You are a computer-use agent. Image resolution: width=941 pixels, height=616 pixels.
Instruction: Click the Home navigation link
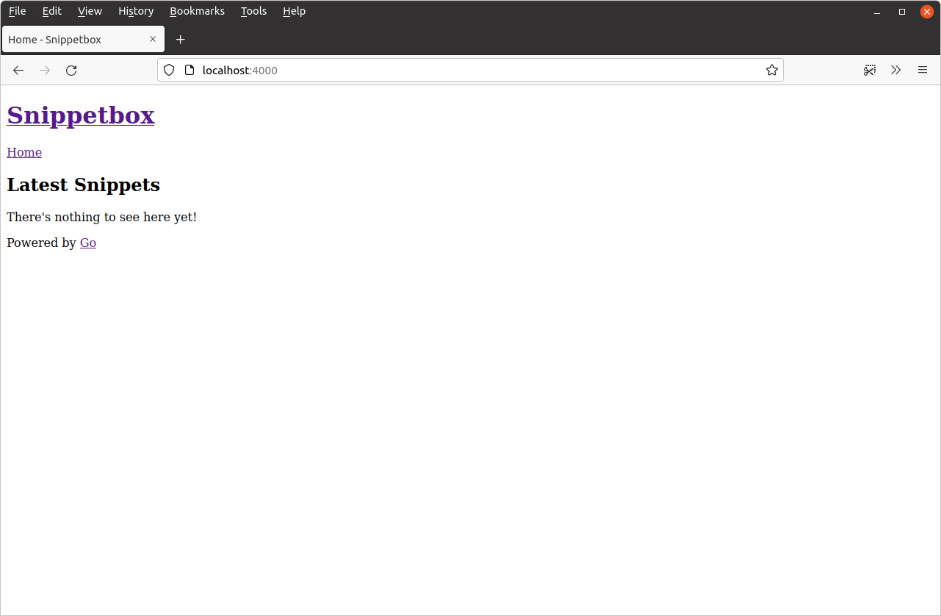[24, 152]
